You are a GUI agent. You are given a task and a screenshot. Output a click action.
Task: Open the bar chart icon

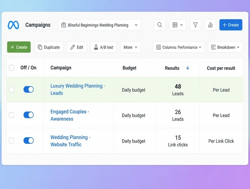tap(210, 25)
